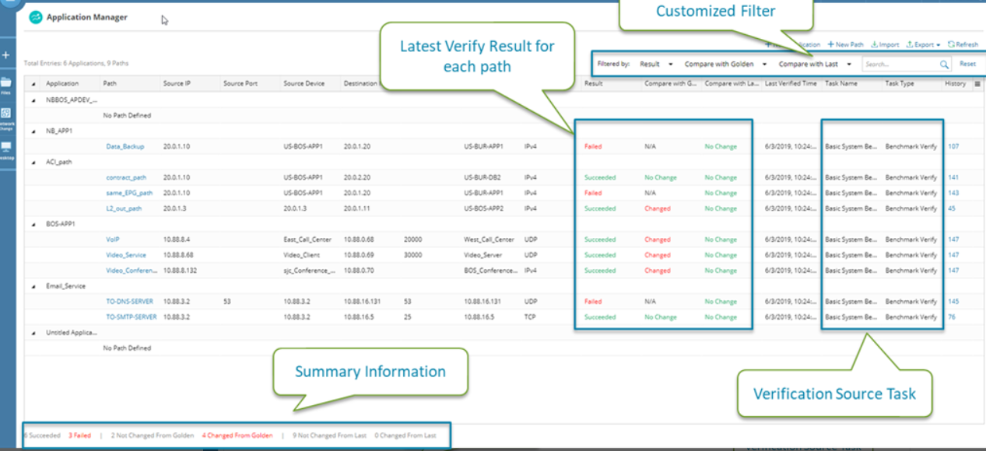Collapse all rows via header triangle

click(33, 83)
